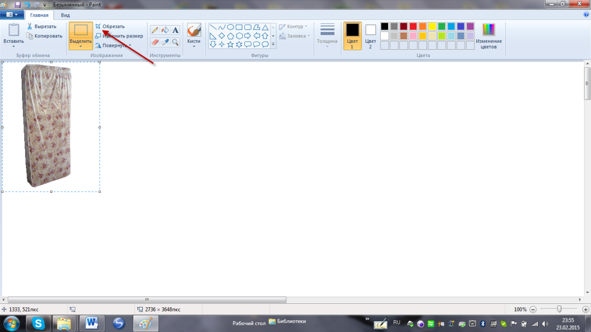Select the Eraser tool
Screen dimensions: 591x332
155,42
